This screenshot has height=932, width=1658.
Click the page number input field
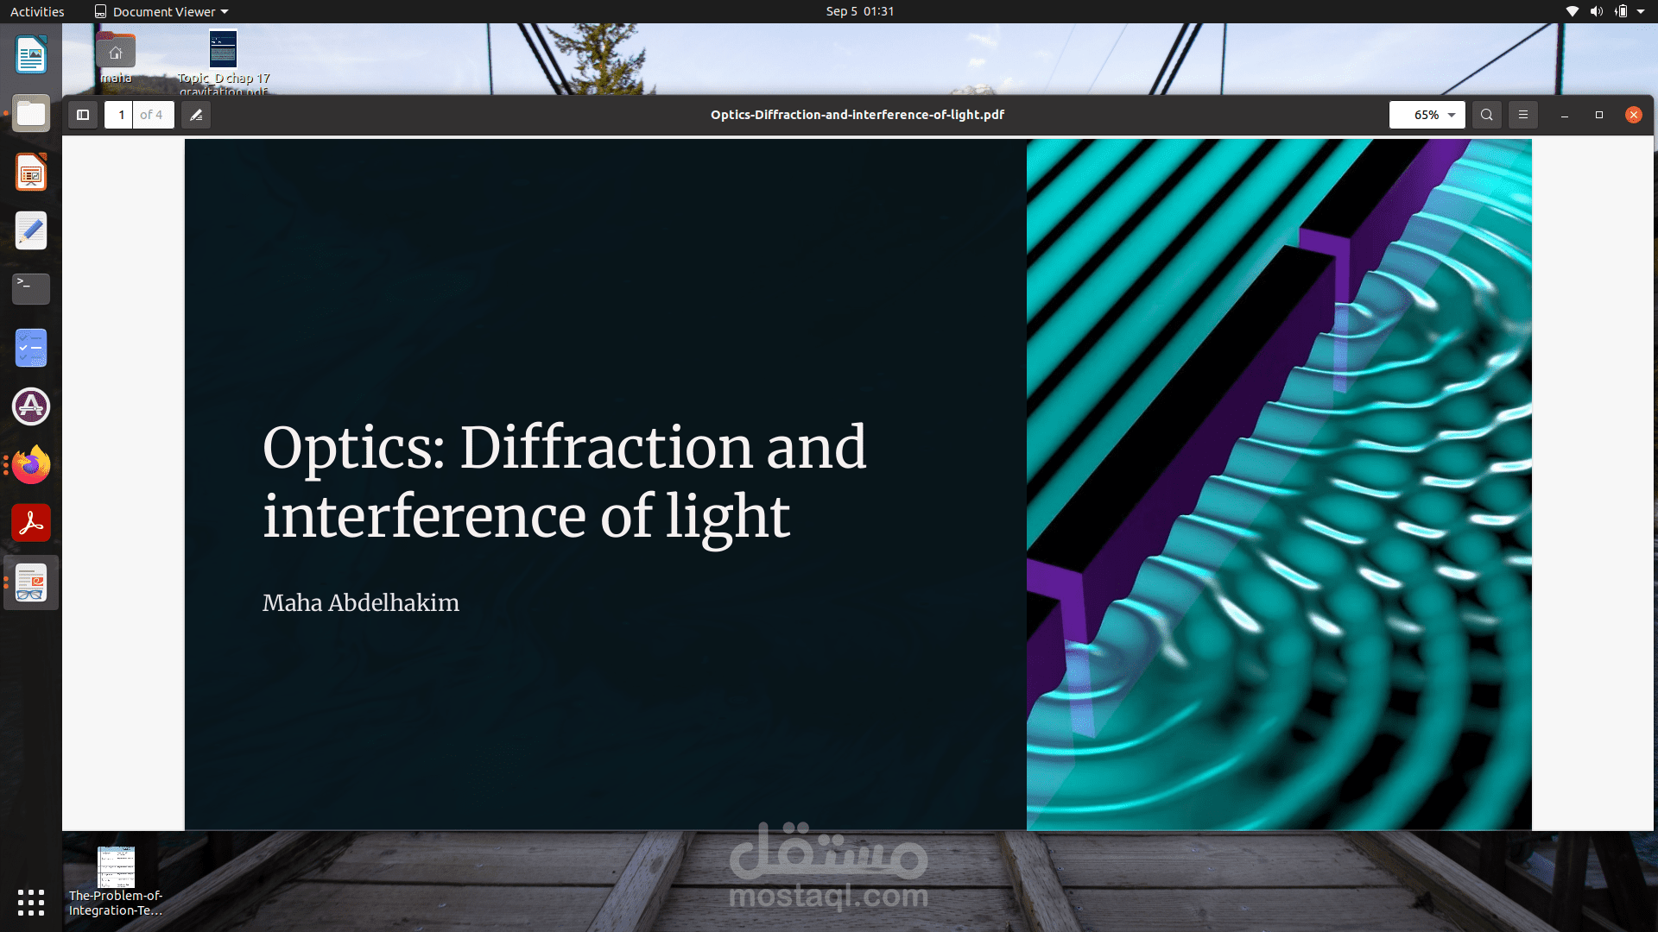coord(118,114)
